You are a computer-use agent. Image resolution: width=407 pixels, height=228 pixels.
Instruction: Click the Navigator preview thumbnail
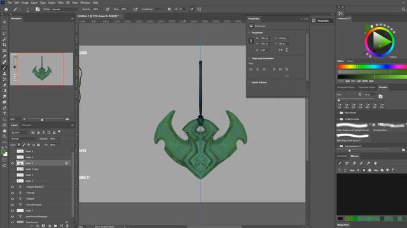coord(41,69)
